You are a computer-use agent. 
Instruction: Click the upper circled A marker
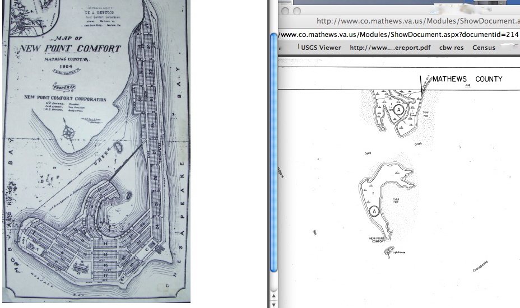click(398, 110)
